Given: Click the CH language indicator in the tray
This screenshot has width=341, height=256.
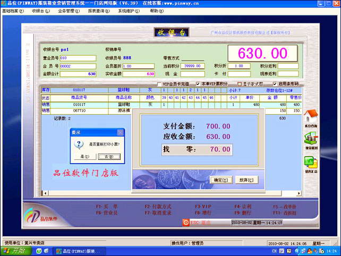Looking at the screenshot, I should point(274,251).
